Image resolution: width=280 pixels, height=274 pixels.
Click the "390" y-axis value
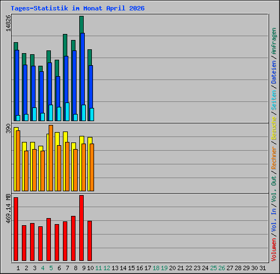tap(8, 128)
